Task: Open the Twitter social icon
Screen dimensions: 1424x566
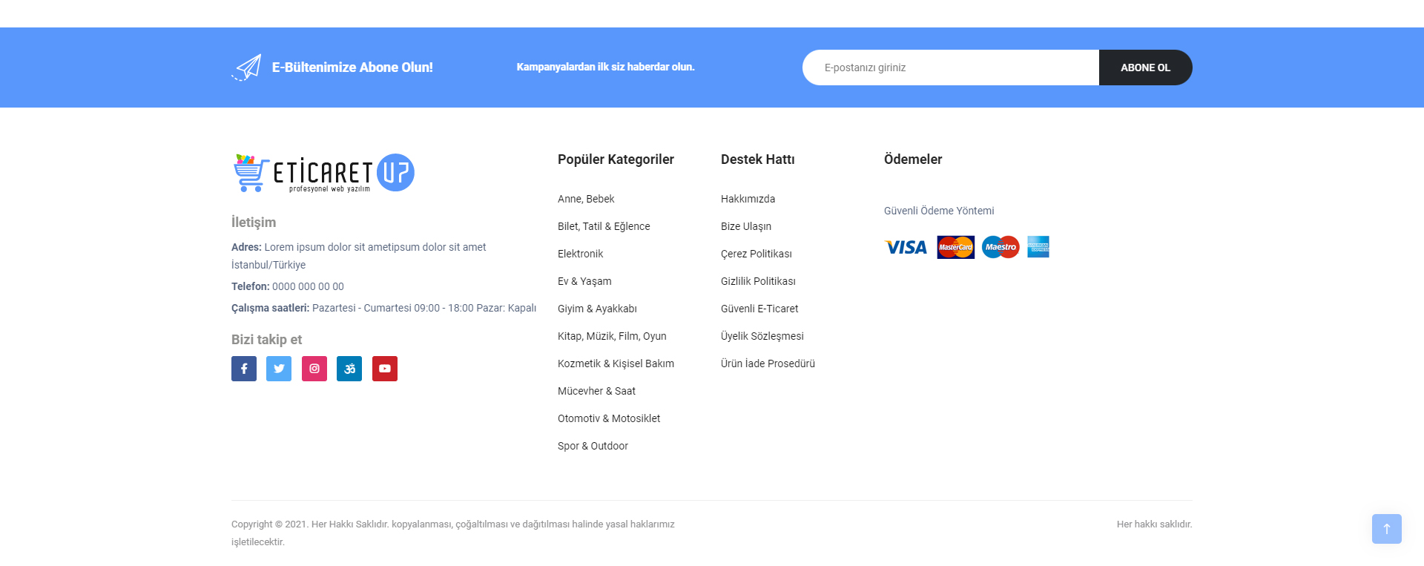Action: (279, 369)
